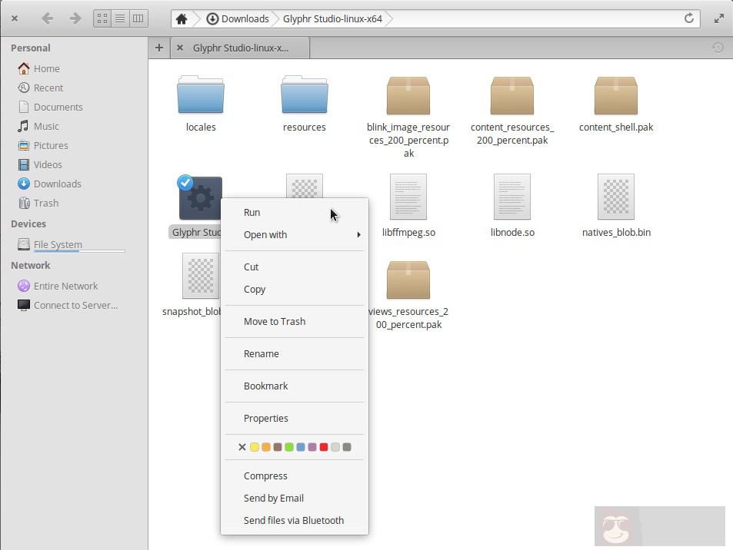The height and width of the screenshot is (550, 733).
Task: Select the Compress option
Action: point(265,475)
